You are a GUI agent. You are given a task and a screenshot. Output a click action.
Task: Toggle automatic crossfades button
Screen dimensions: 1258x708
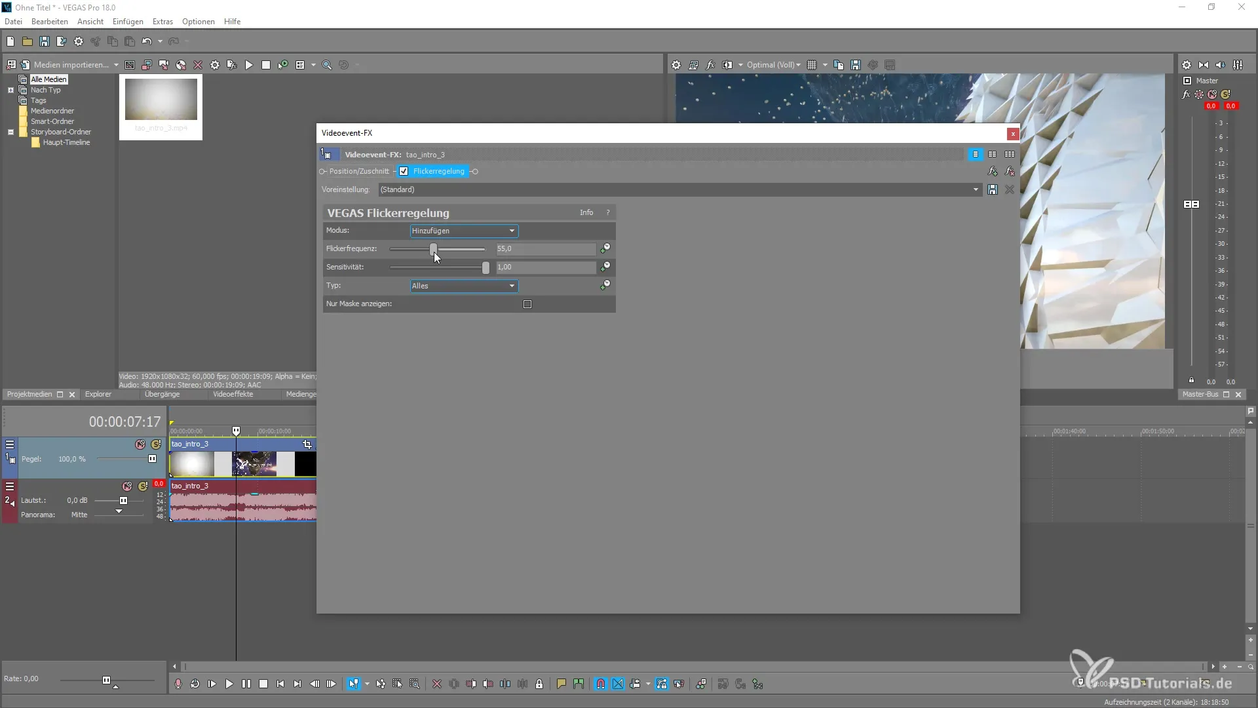tap(618, 684)
